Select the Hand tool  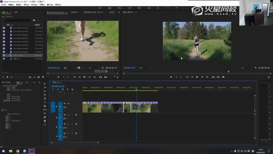[x=45, y=121]
